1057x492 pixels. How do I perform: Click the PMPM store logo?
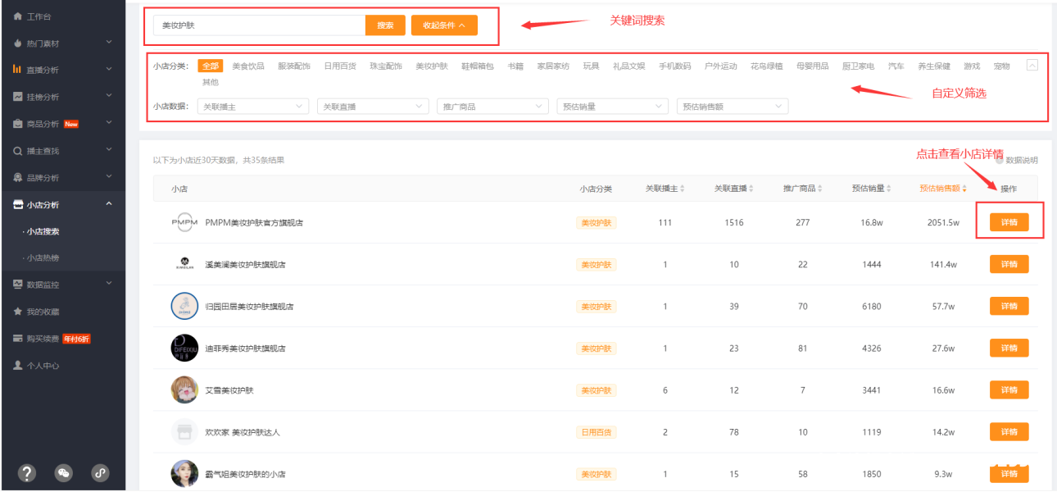coord(184,222)
